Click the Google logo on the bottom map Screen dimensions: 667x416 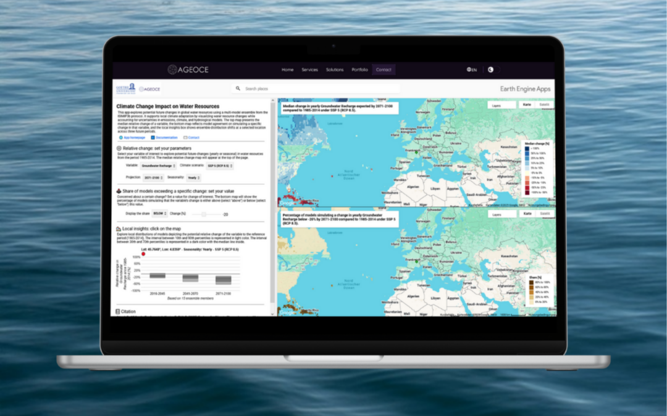tap(287, 313)
